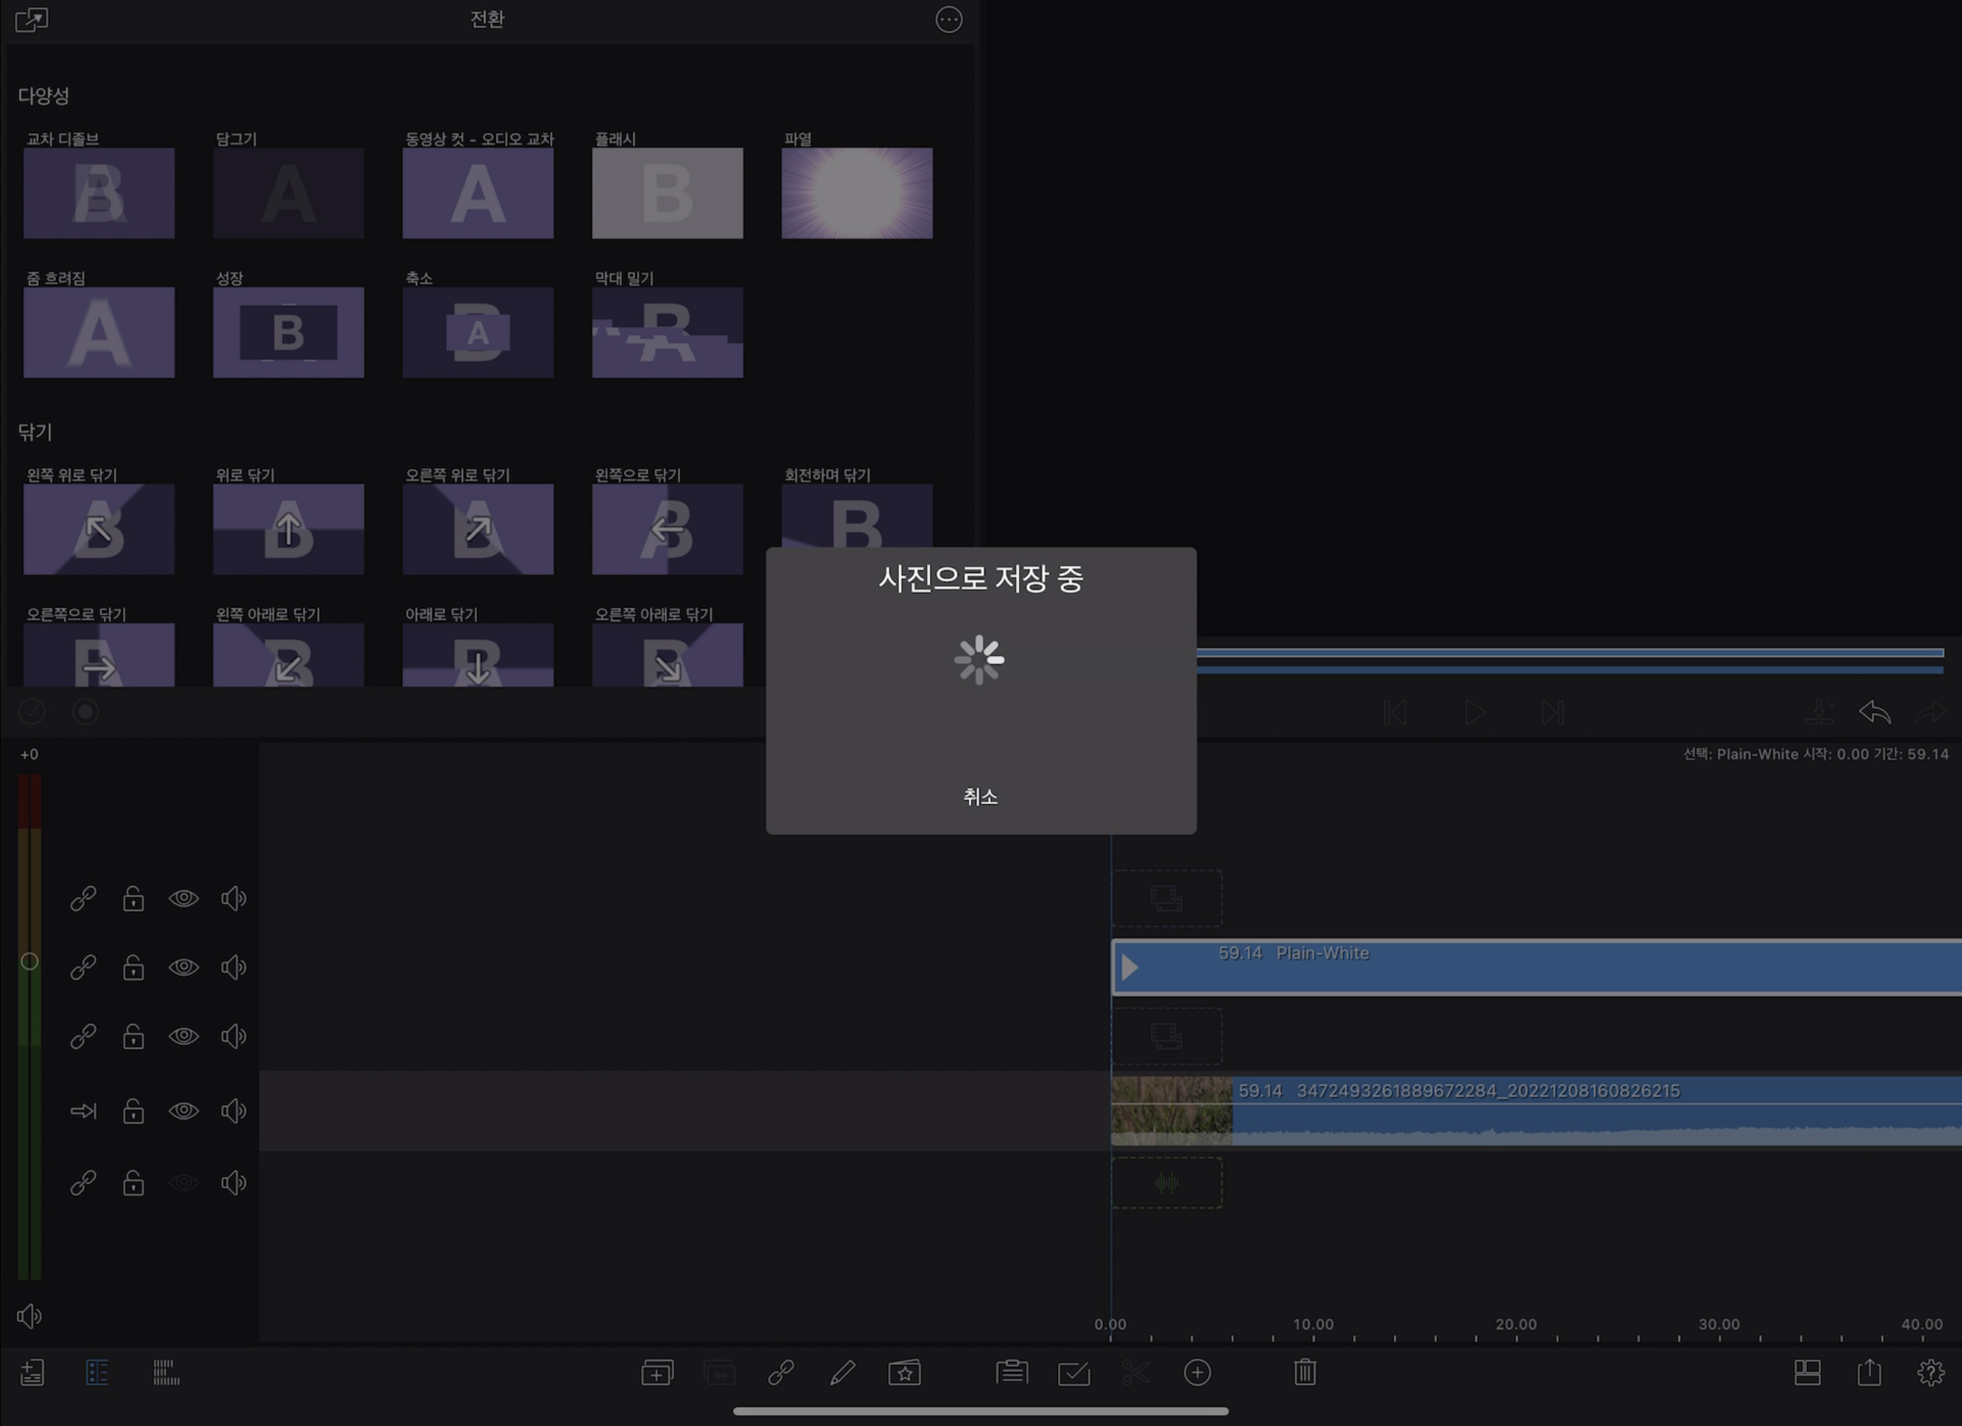Click the scissors split clip icon
The image size is (1962, 1426).
[x=1135, y=1372]
